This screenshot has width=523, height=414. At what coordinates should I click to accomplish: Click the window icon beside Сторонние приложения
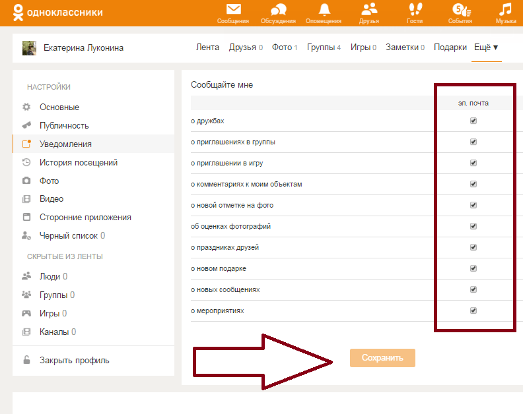point(26,217)
